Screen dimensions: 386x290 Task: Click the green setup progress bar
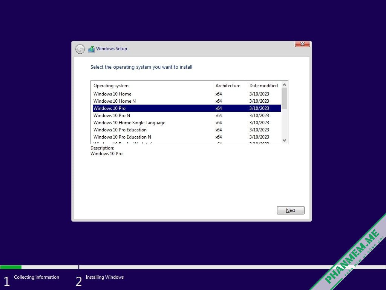tap(11, 267)
